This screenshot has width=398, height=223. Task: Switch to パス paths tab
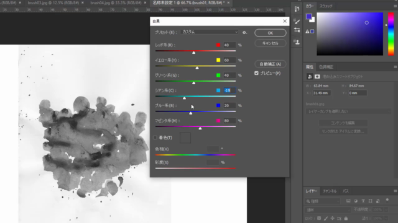[x=346, y=191]
